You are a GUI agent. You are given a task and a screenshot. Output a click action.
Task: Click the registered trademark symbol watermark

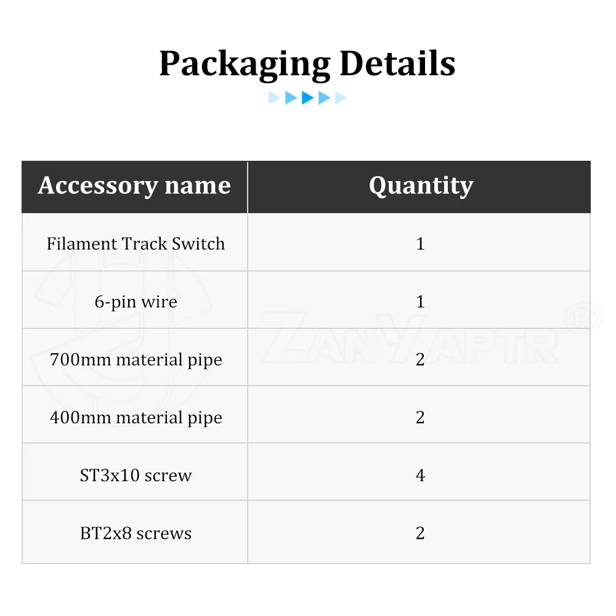coord(583,318)
